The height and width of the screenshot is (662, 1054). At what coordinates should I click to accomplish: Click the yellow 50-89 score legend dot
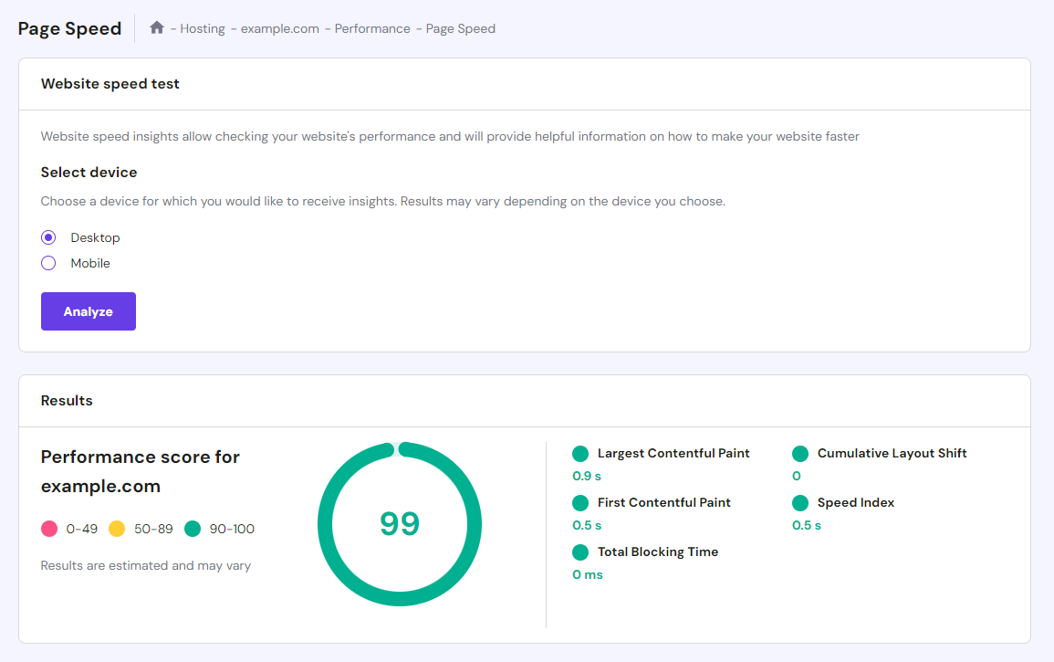pos(117,529)
